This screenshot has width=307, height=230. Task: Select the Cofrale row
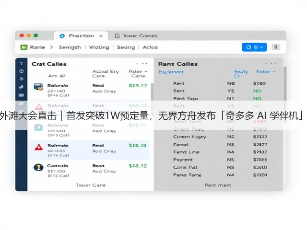[89, 171]
